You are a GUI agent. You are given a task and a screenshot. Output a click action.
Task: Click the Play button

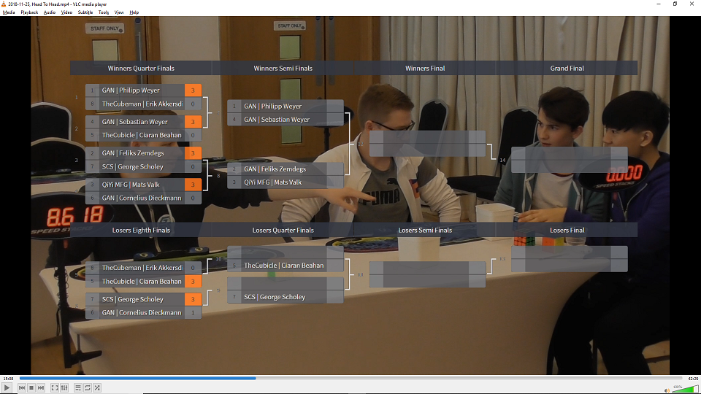tap(7, 387)
